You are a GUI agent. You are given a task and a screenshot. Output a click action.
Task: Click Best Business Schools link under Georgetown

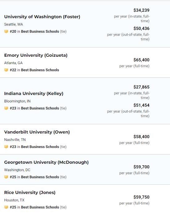point(40,177)
